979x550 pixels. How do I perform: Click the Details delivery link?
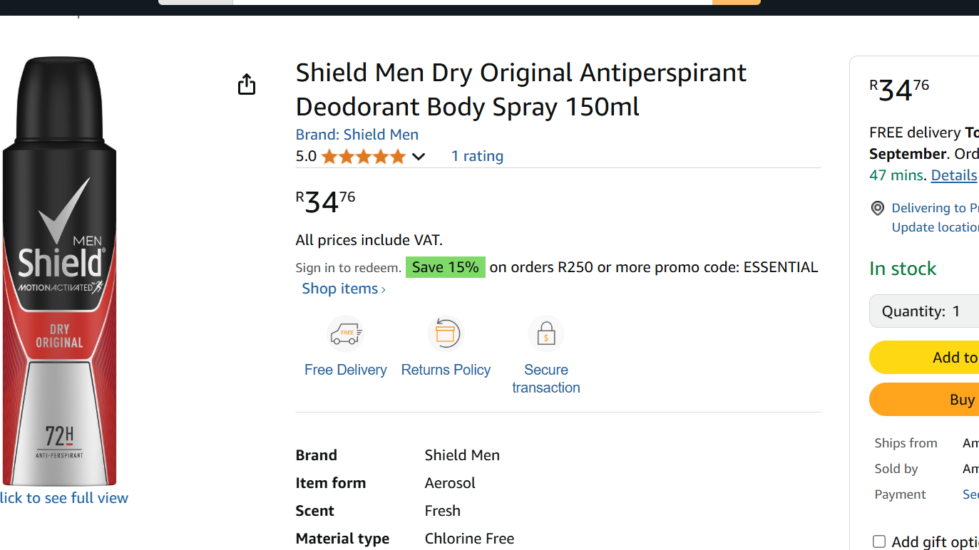click(x=953, y=175)
